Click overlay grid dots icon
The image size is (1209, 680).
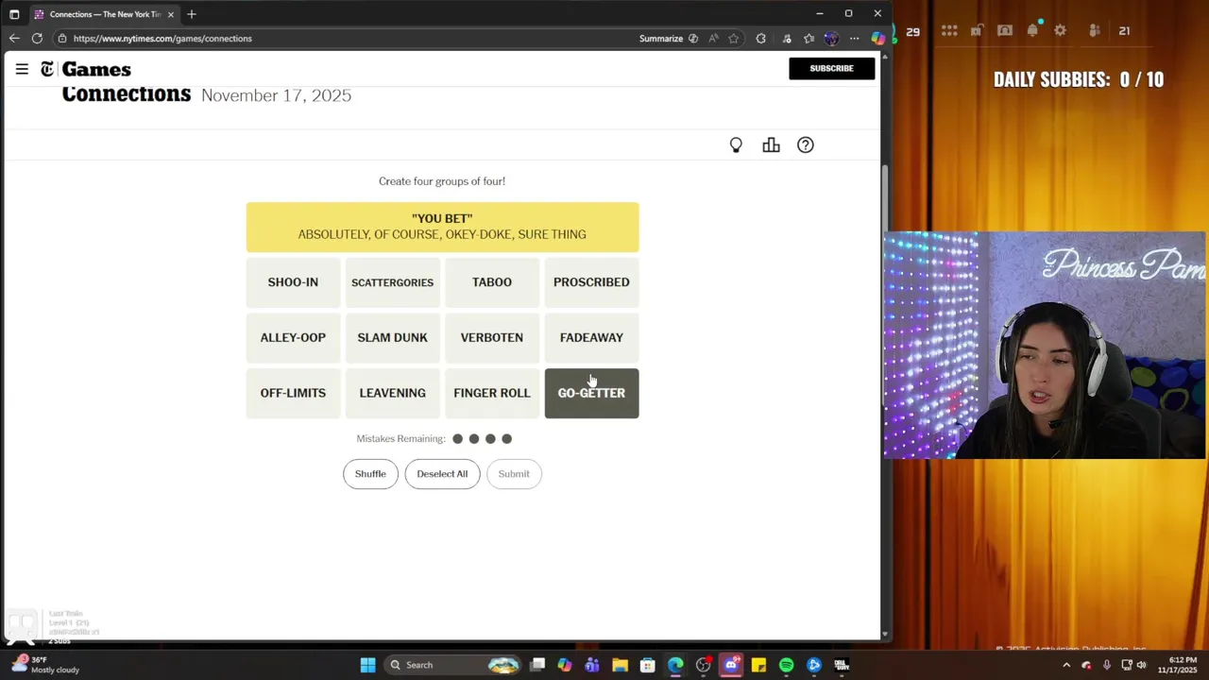949,30
